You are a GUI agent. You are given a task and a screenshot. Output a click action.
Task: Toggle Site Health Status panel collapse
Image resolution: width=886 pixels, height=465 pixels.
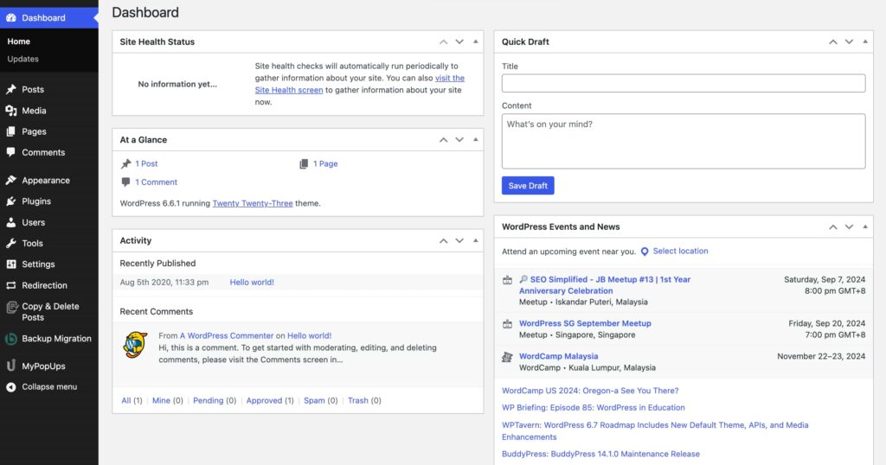pyautogui.click(x=476, y=41)
